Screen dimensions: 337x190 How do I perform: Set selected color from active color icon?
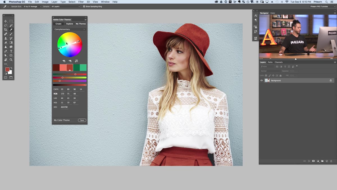64,61
